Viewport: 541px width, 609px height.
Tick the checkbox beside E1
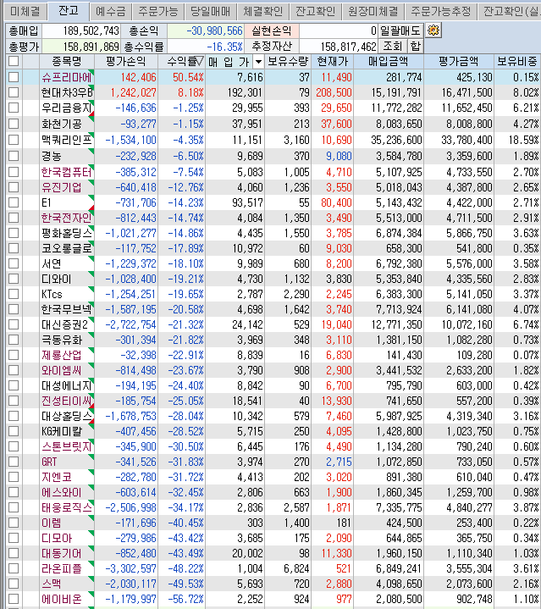pyautogui.click(x=14, y=202)
